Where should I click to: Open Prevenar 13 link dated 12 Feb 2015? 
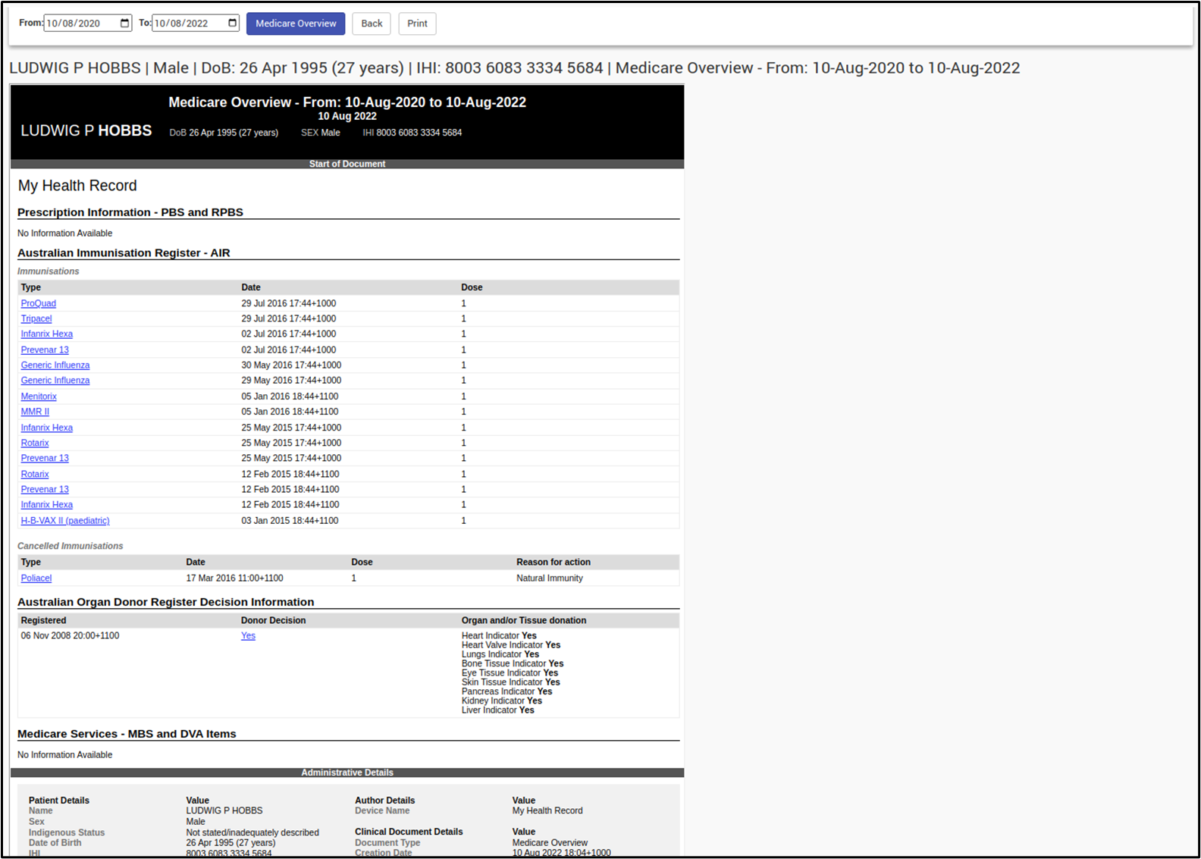(x=45, y=489)
